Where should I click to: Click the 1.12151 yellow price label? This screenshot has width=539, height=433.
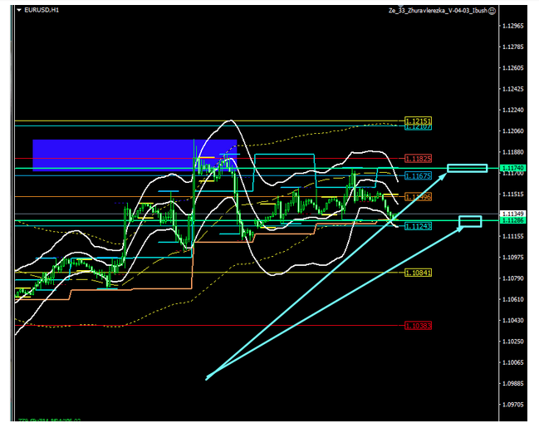[418, 121]
